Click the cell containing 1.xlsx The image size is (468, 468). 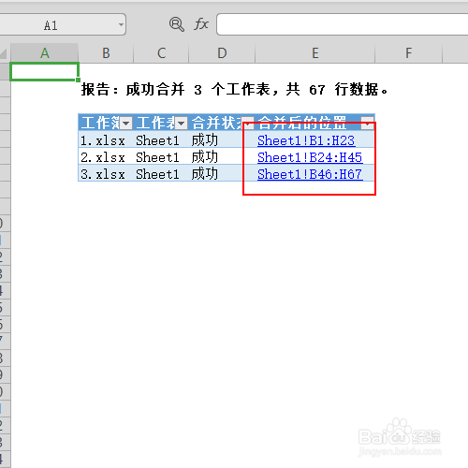106,140
